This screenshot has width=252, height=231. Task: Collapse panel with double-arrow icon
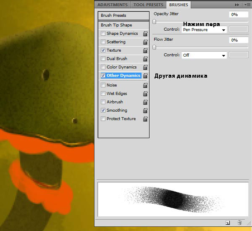[x=237, y=5]
